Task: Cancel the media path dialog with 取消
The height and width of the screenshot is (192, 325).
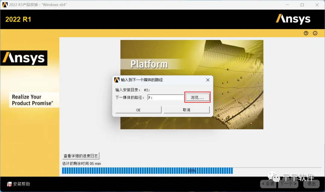Action: (x=187, y=110)
